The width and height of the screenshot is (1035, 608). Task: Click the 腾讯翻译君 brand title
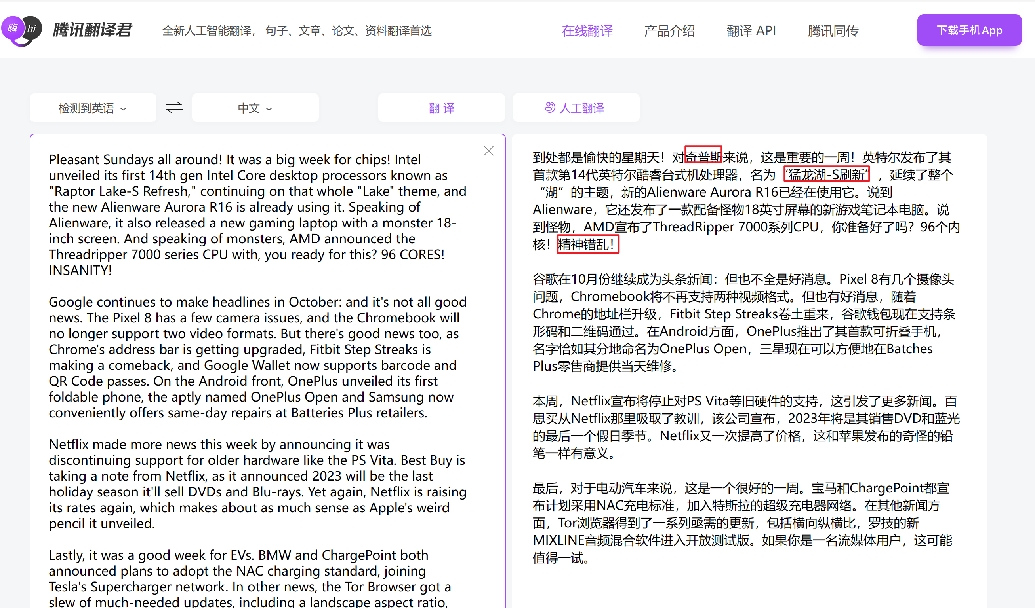(92, 30)
